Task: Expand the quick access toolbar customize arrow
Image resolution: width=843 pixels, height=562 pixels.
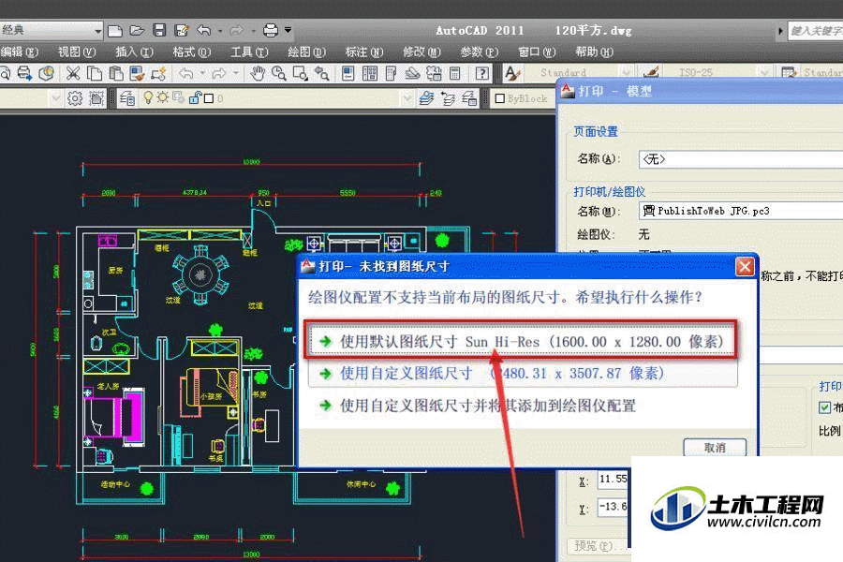Action: pyautogui.click(x=288, y=30)
